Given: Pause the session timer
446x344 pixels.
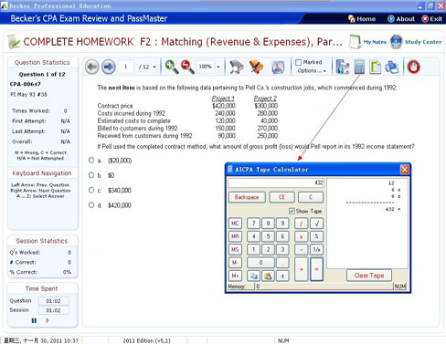Looking at the screenshot, I should (34, 320).
